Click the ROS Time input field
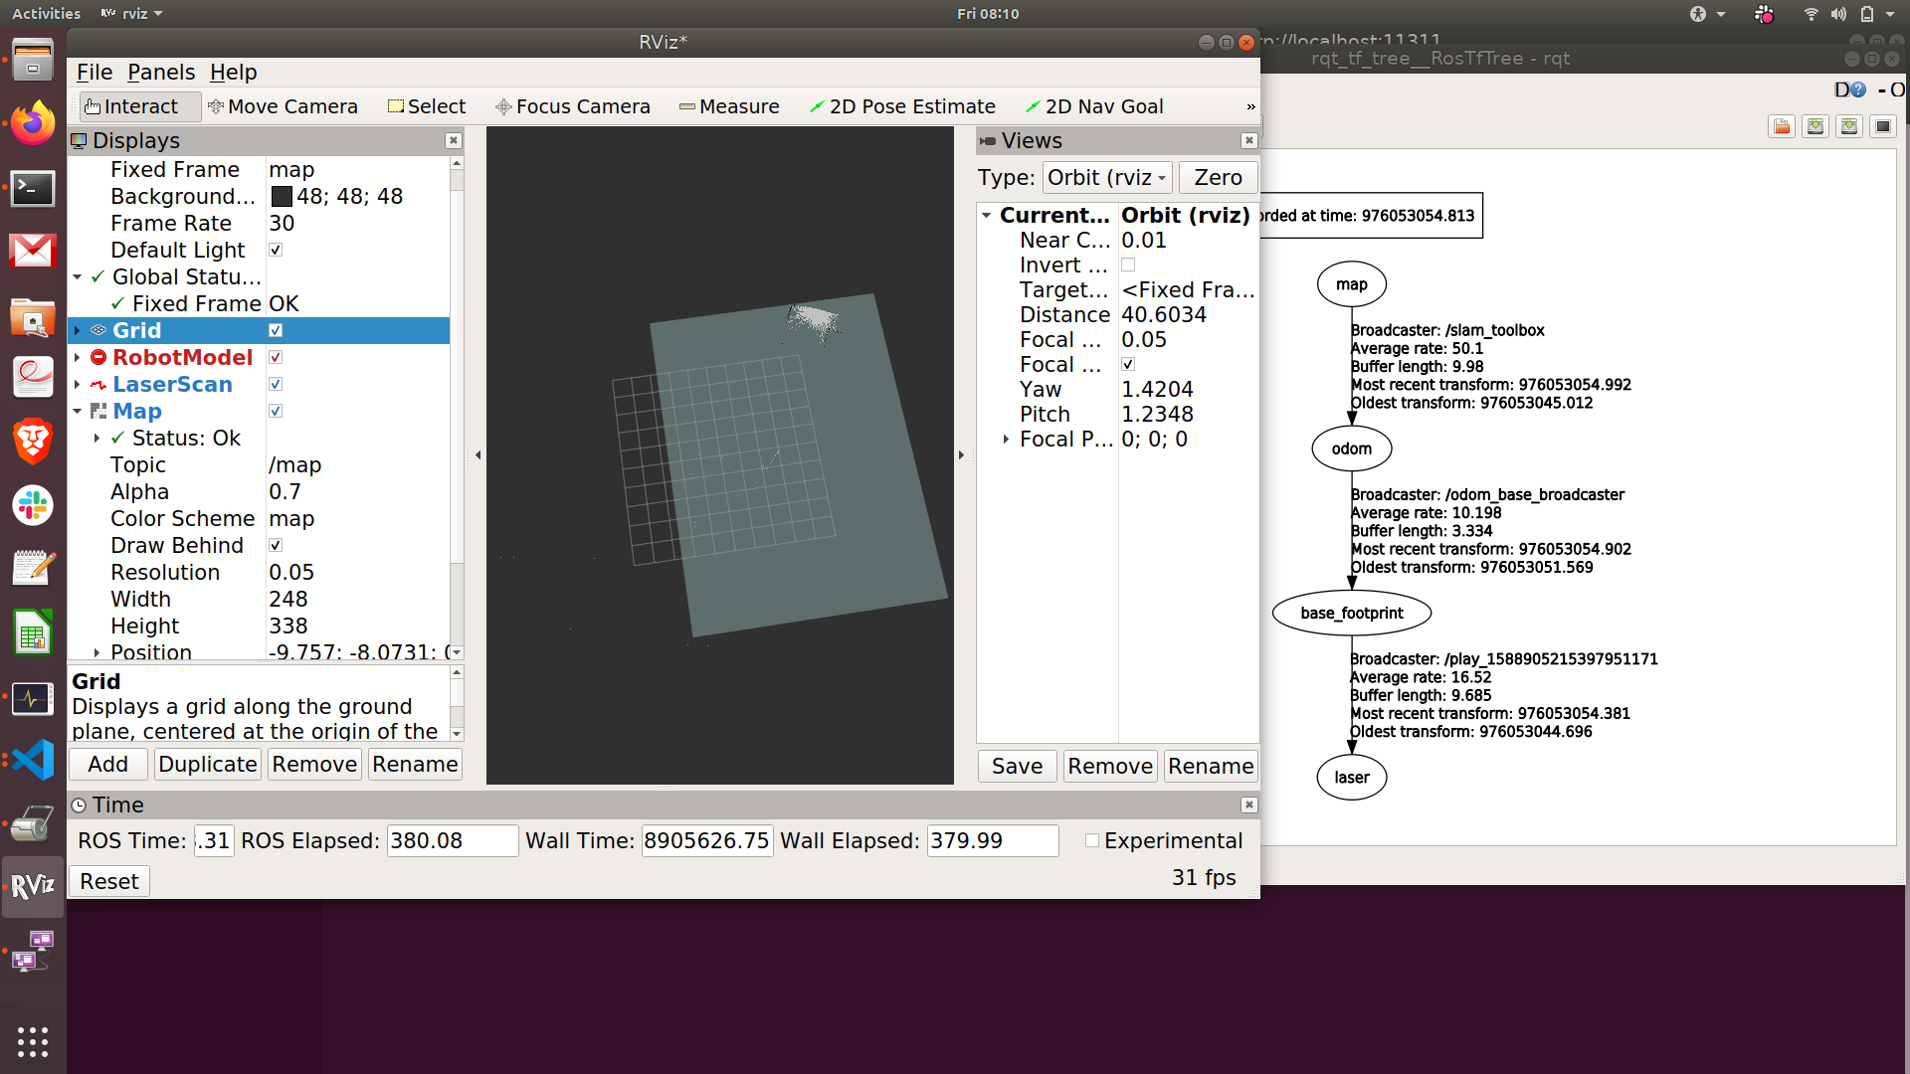This screenshot has width=1910, height=1074. [210, 840]
